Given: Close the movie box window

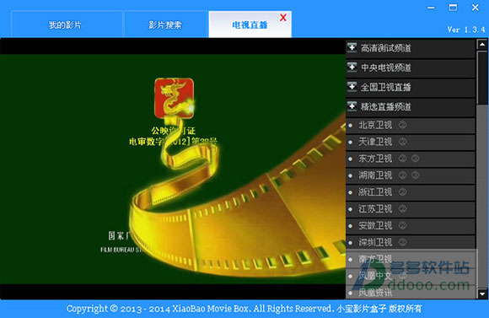Looking at the screenshot, I should [475, 8].
